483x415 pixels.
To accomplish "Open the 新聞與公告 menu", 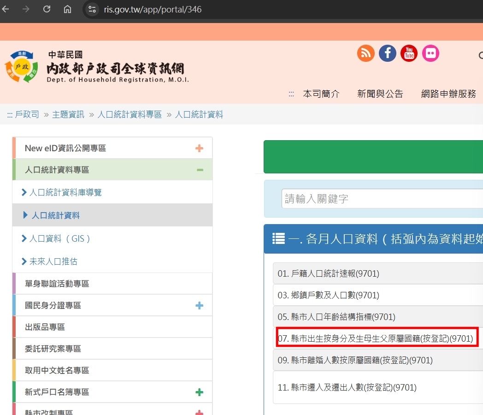I will 380,94.
